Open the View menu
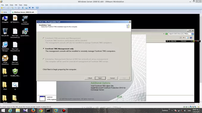The height and width of the screenshot is (113, 202). tap(11, 5)
